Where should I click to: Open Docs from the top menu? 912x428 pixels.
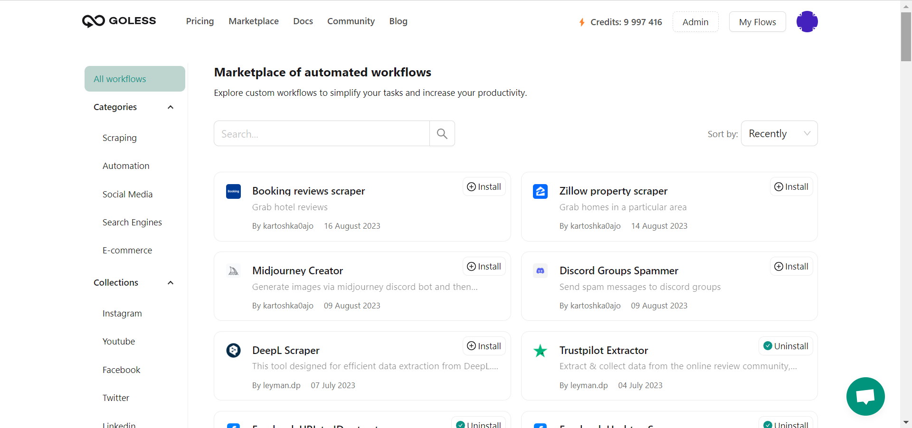point(303,21)
